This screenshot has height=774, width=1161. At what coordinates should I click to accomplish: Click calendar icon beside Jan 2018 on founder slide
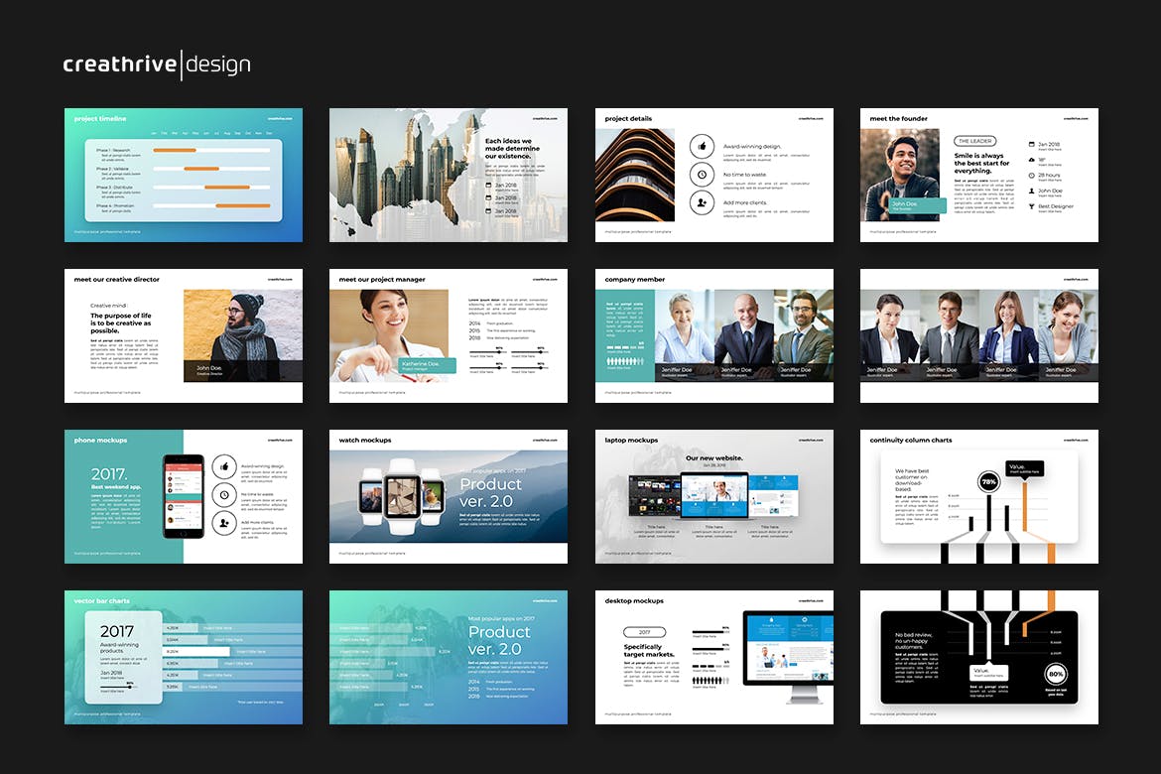[x=1032, y=144]
